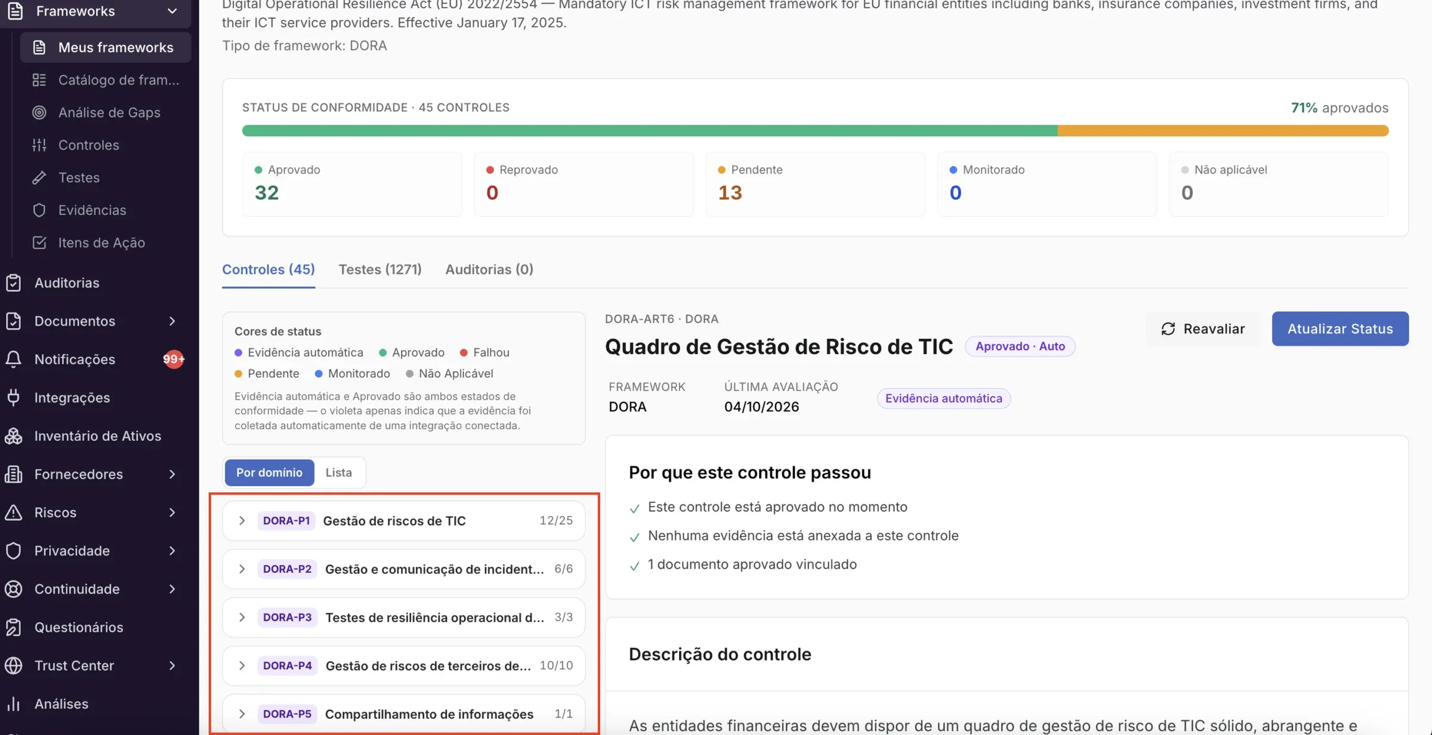Click the Trust Center globe icon
The image size is (1432, 735).
[x=14, y=665]
